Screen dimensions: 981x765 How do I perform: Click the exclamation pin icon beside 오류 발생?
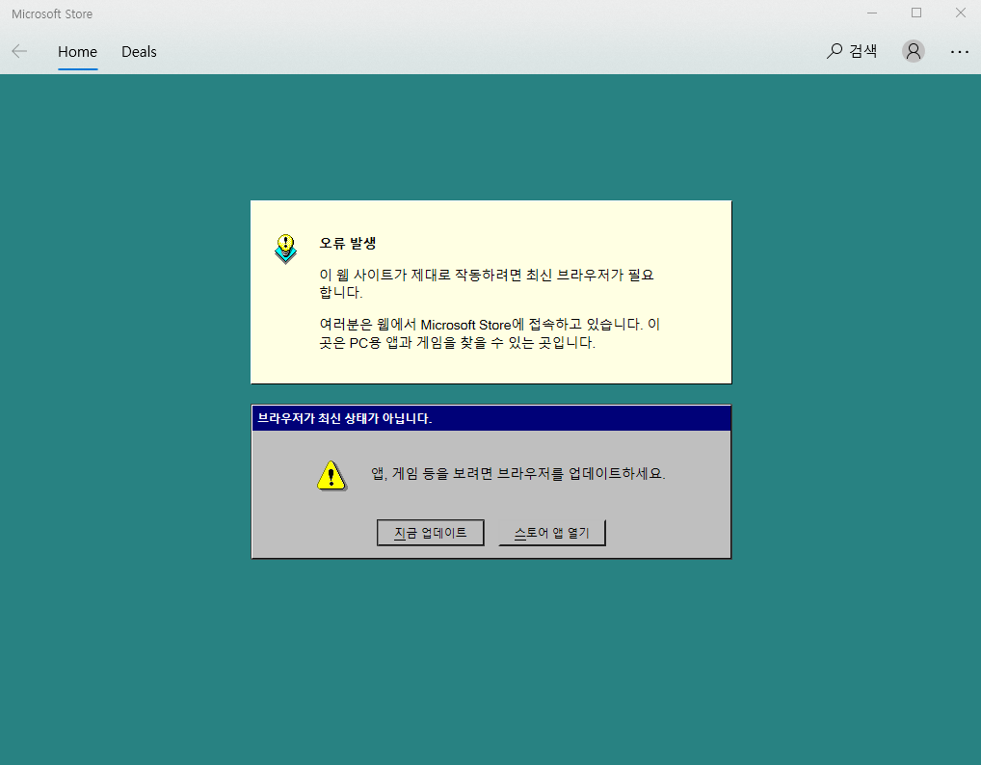pos(285,249)
